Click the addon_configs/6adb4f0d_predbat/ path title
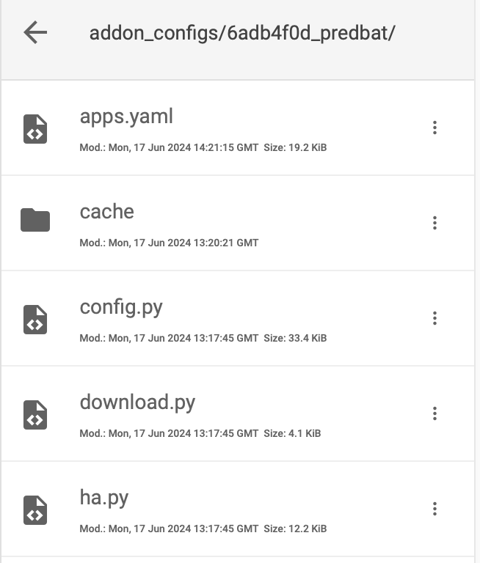The image size is (480, 563). (x=242, y=34)
